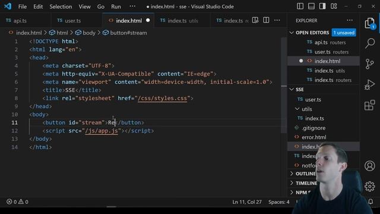Click the title text SSE on line 7
380x214 pixels.
[70, 90]
